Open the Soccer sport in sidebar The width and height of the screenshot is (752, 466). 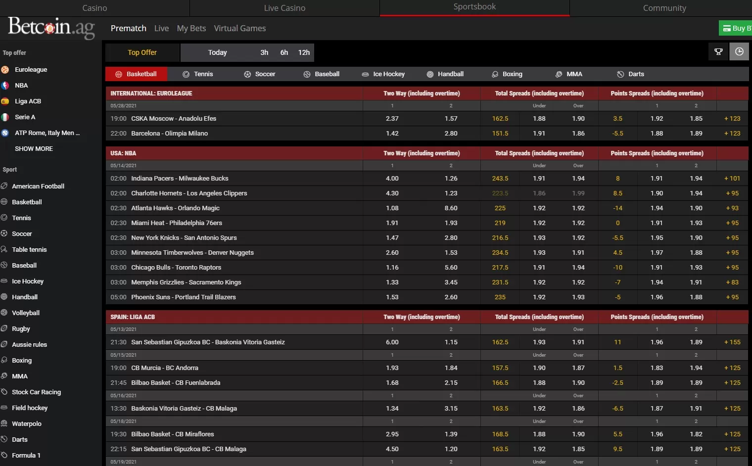(22, 234)
